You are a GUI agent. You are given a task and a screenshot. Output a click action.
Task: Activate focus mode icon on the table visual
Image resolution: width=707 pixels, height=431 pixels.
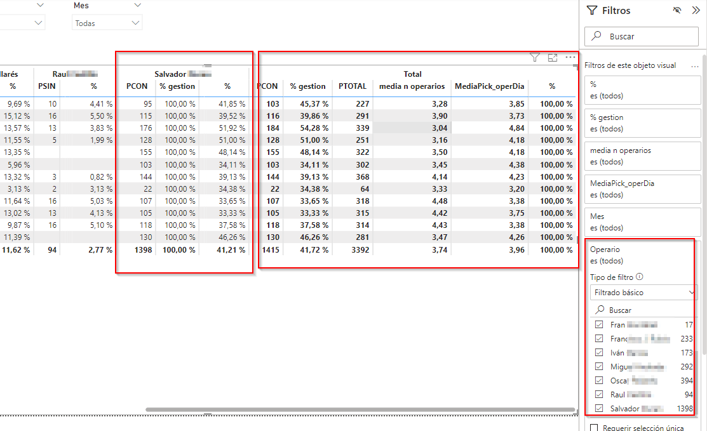click(x=553, y=57)
